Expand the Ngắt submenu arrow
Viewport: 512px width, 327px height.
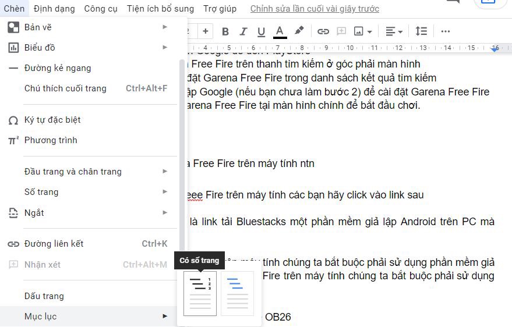click(x=165, y=212)
